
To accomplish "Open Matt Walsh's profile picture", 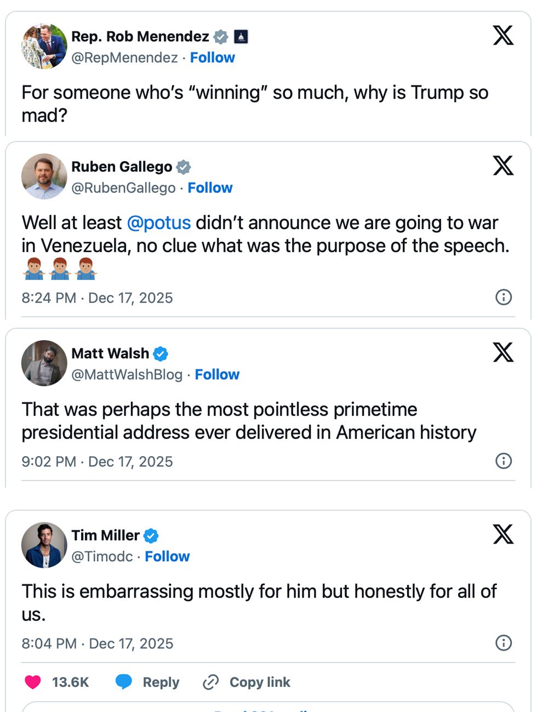I will tap(44, 363).
